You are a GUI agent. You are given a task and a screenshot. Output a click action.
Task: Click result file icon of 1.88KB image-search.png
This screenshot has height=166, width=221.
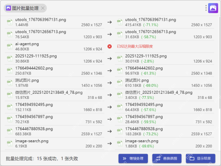(120, 143)
